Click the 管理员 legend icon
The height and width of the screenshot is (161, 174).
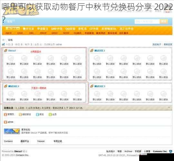pyautogui.click(x=5, y=114)
